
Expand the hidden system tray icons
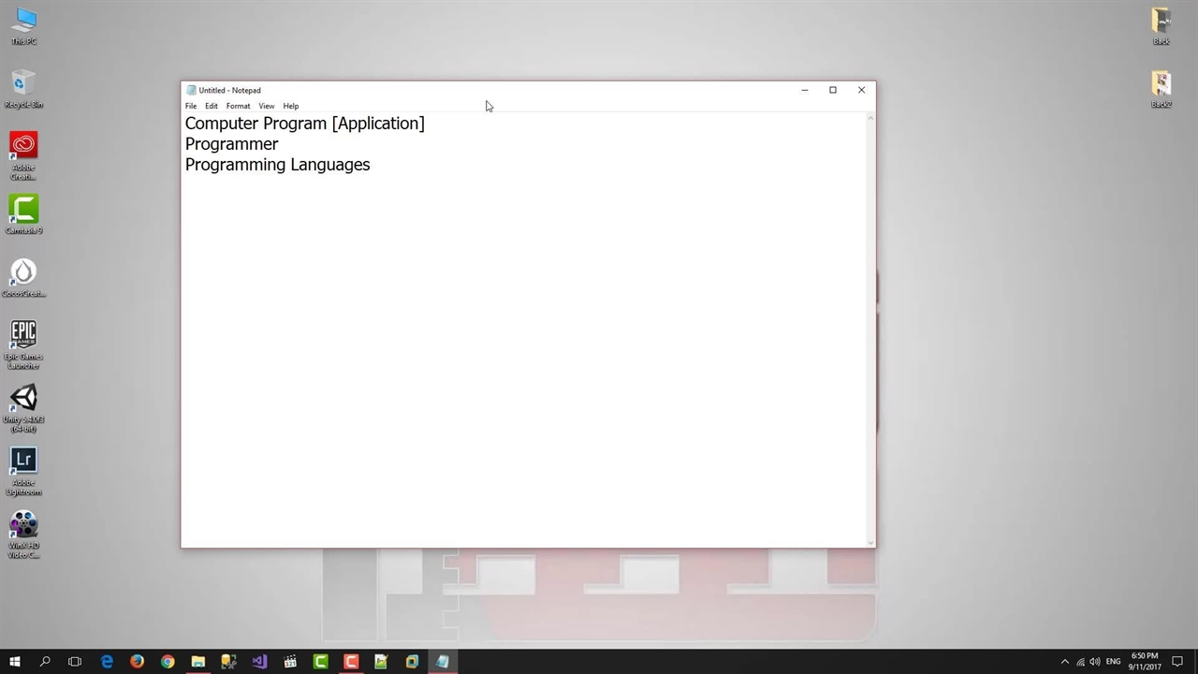1064,662
